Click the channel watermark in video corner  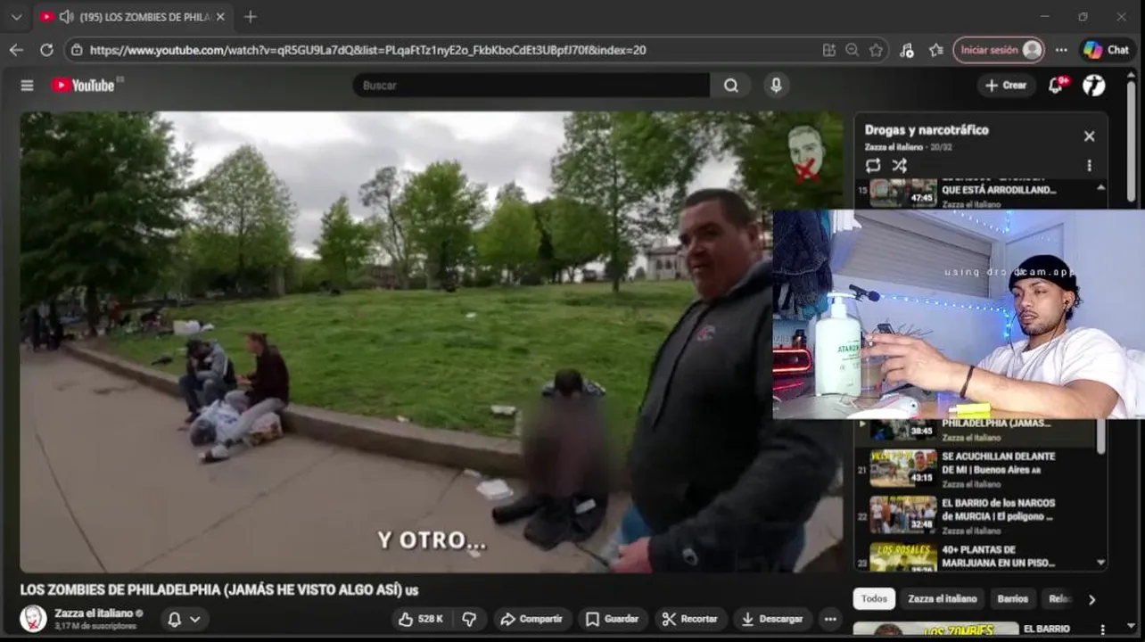pyautogui.click(x=805, y=153)
